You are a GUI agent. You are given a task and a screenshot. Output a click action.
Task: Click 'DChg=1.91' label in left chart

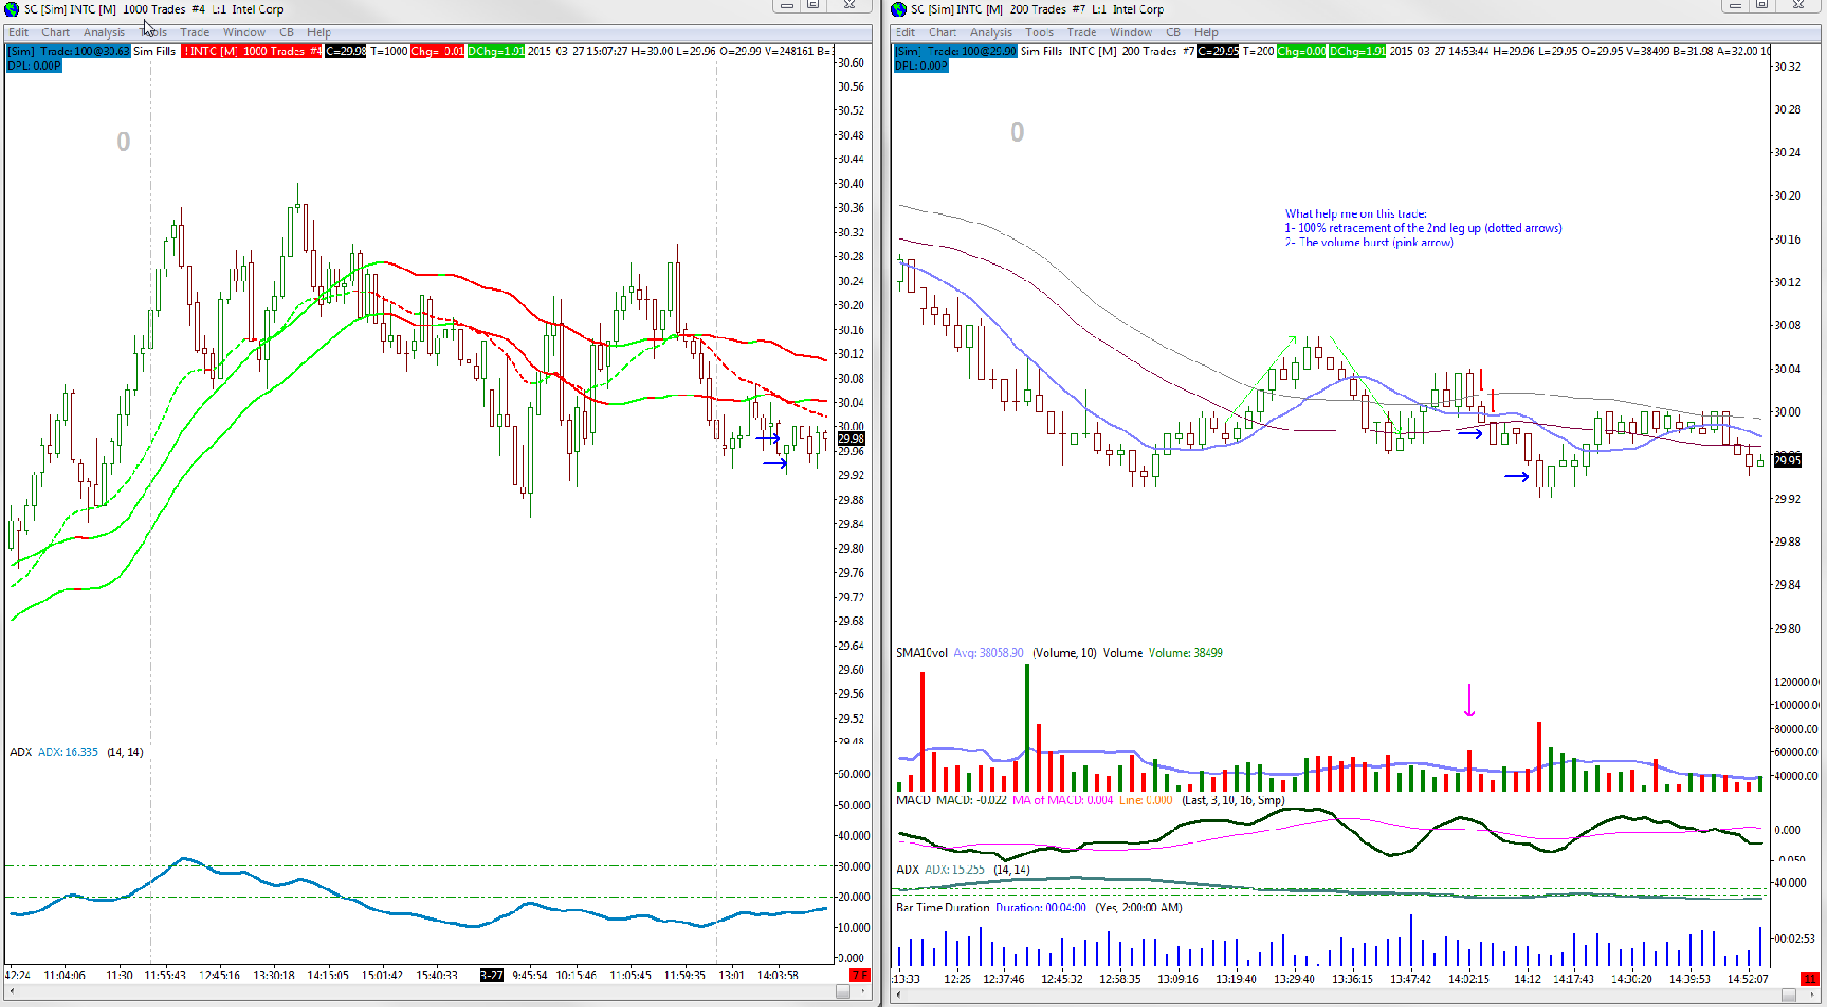point(496,52)
